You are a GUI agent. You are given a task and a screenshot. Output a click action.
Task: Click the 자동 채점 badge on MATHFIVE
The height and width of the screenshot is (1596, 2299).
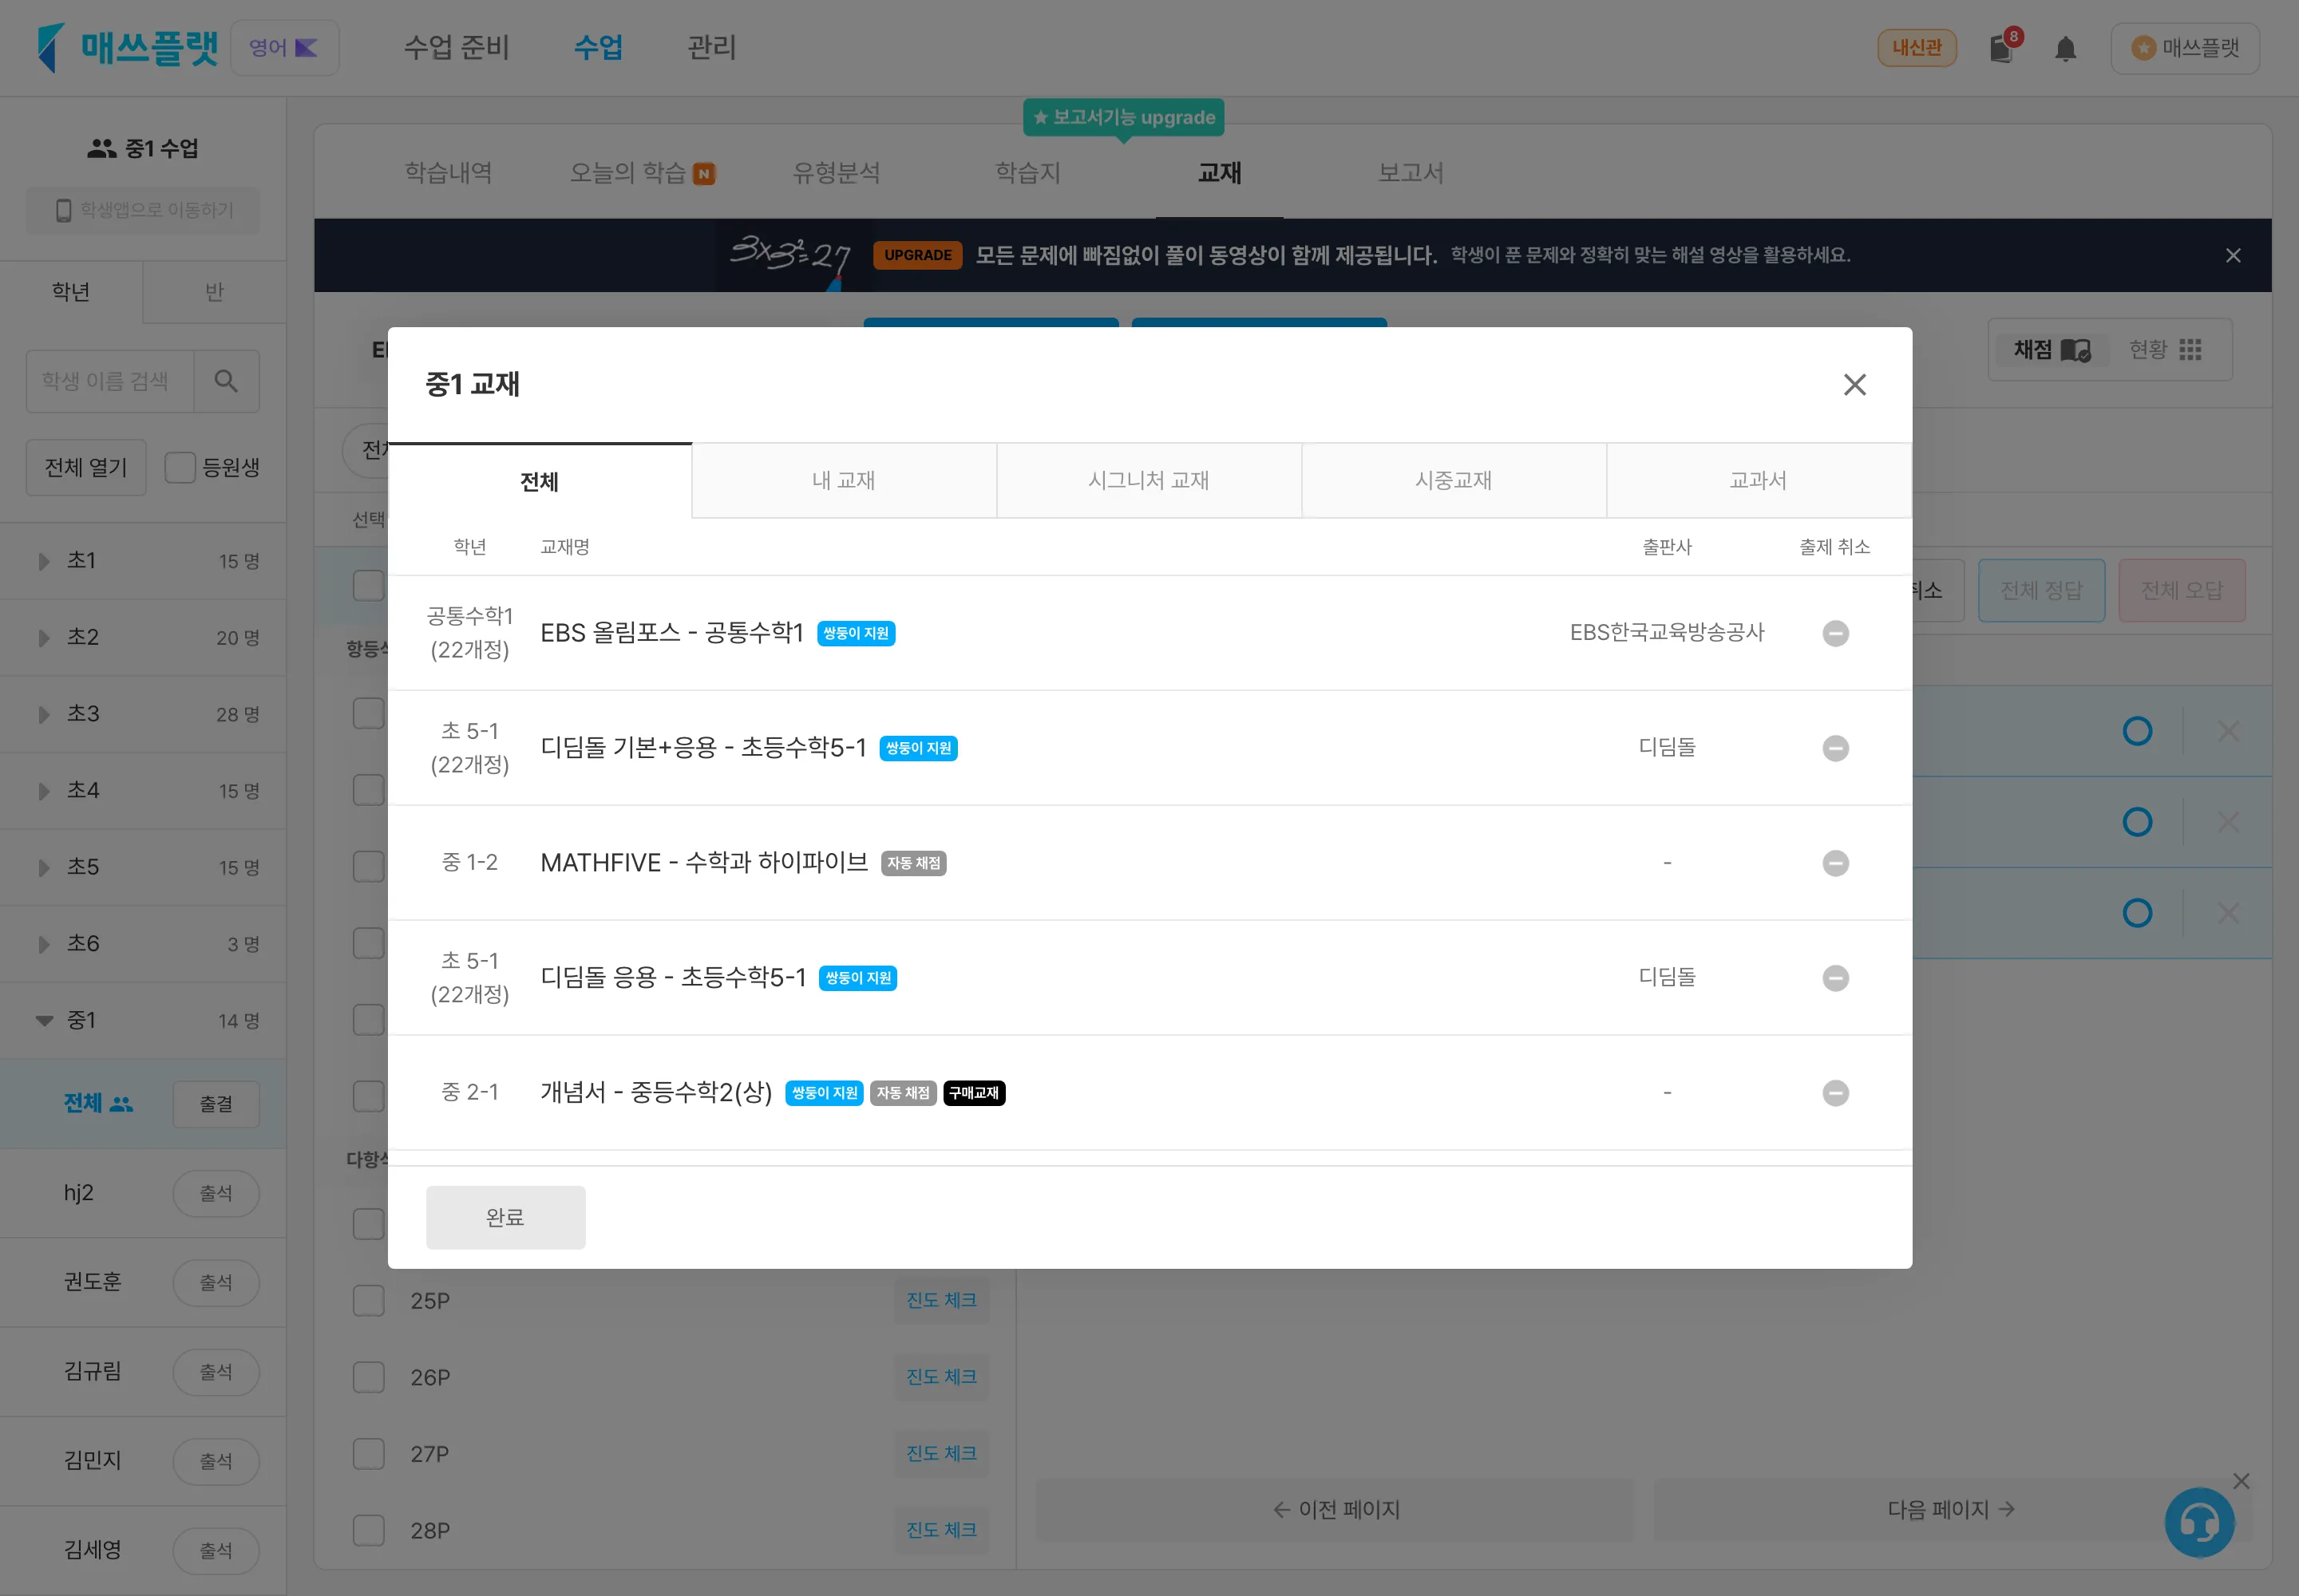click(x=913, y=863)
